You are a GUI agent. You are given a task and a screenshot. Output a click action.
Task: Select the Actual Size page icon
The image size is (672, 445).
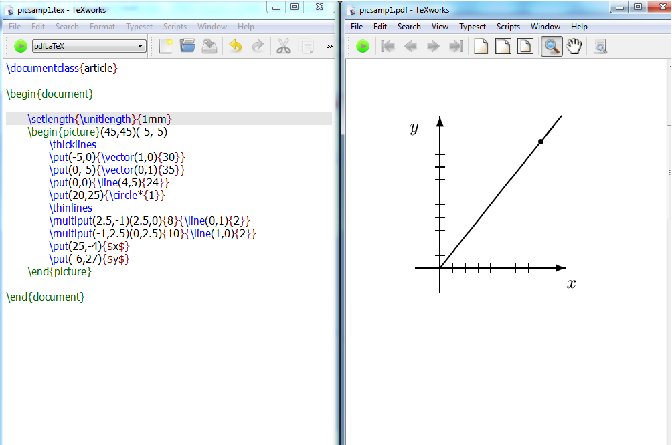[481, 46]
